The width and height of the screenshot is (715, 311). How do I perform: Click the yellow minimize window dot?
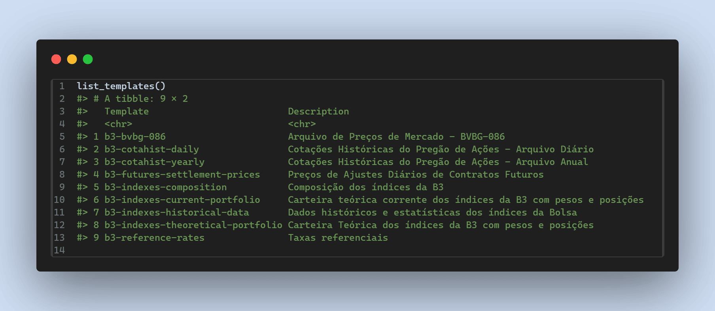(72, 59)
